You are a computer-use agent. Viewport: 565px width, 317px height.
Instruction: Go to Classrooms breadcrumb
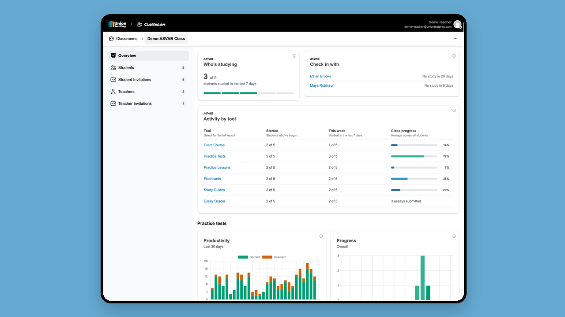[x=127, y=39]
